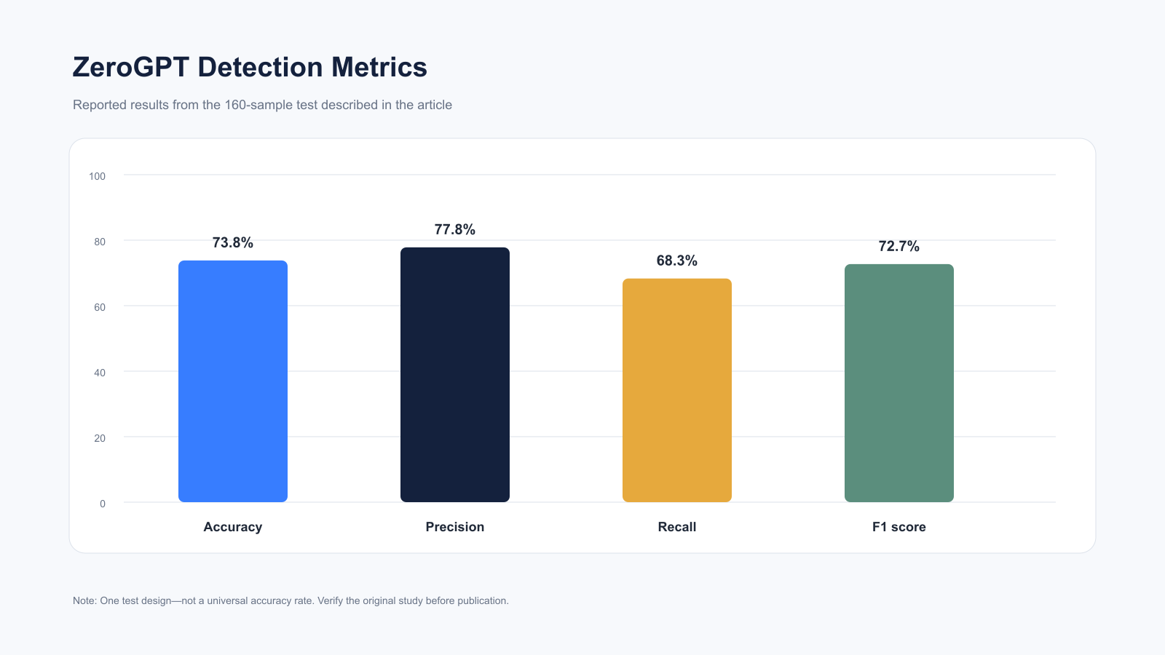The height and width of the screenshot is (655, 1165).
Task: Select the dark navy Precision bar
Action: tap(455, 375)
